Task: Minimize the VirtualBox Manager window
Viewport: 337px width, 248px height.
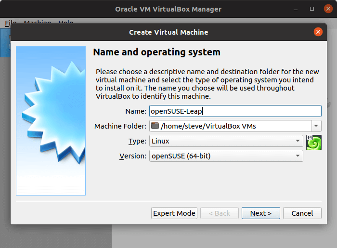Action: coord(296,9)
